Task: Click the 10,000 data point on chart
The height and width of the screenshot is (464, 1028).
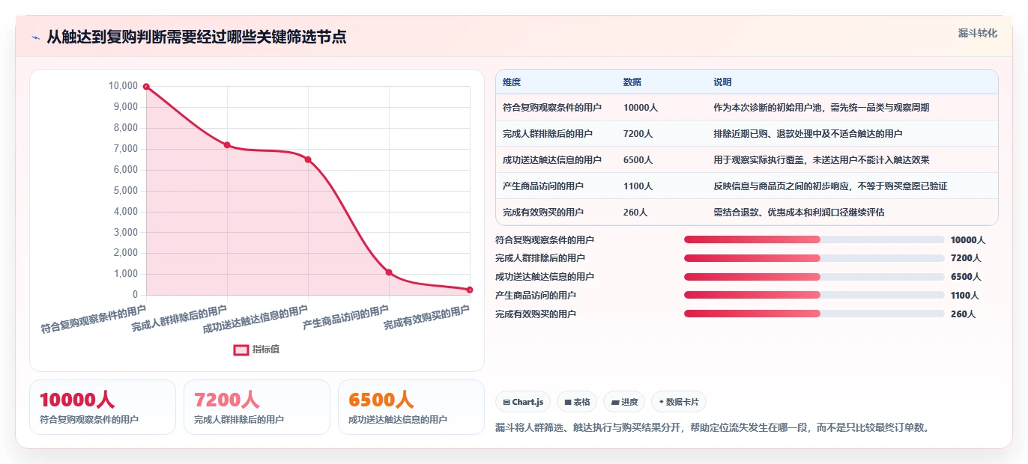Action: pos(146,86)
